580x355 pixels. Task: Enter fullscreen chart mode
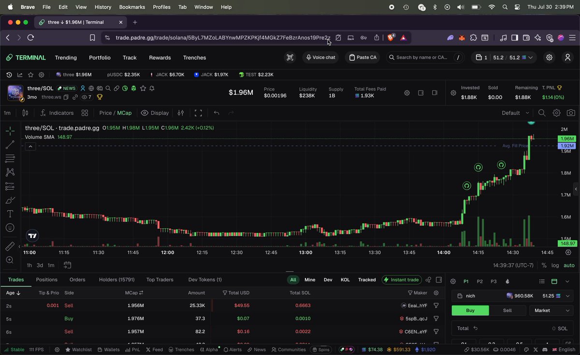[198, 113]
